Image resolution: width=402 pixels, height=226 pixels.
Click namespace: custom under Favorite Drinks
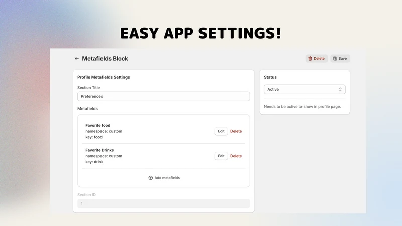[x=104, y=156]
